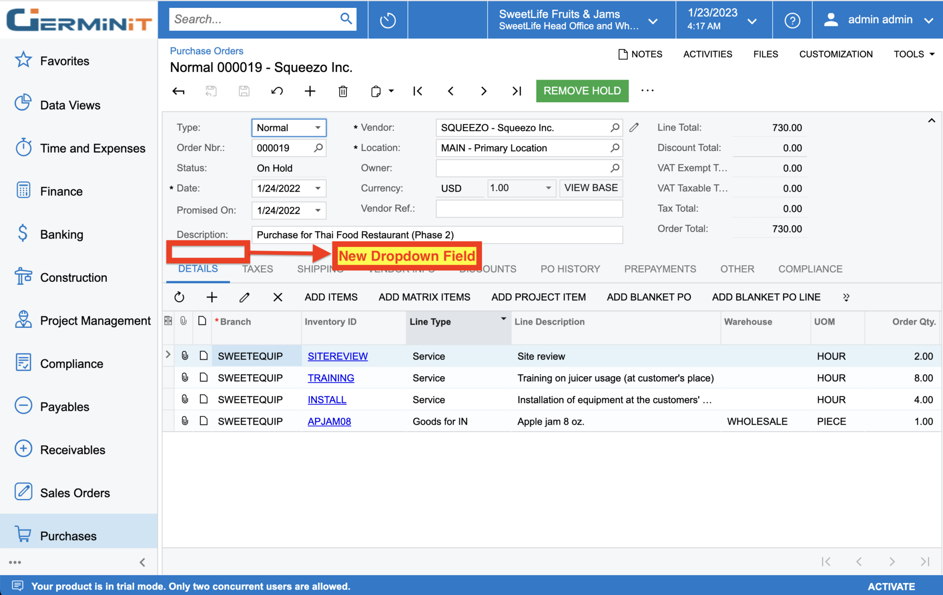The height and width of the screenshot is (595, 943).
Task: Open row editor with the pencil icon
Action: (244, 297)
